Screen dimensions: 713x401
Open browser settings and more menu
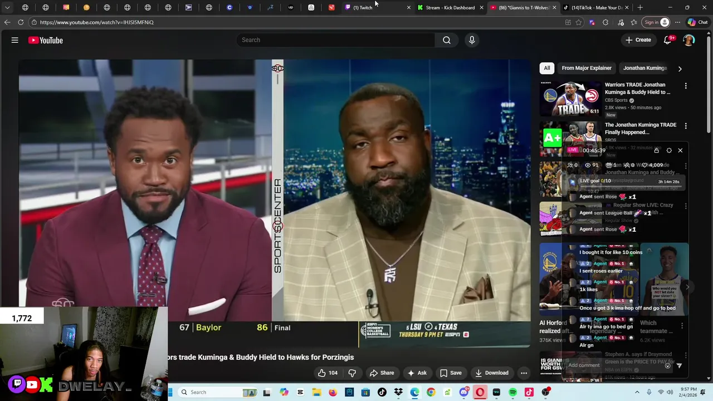click(677, 22)
